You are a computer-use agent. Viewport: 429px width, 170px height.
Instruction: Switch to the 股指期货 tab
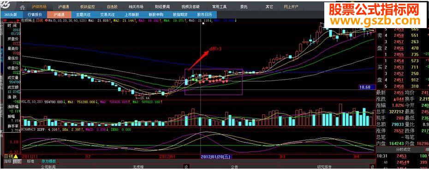180,15
